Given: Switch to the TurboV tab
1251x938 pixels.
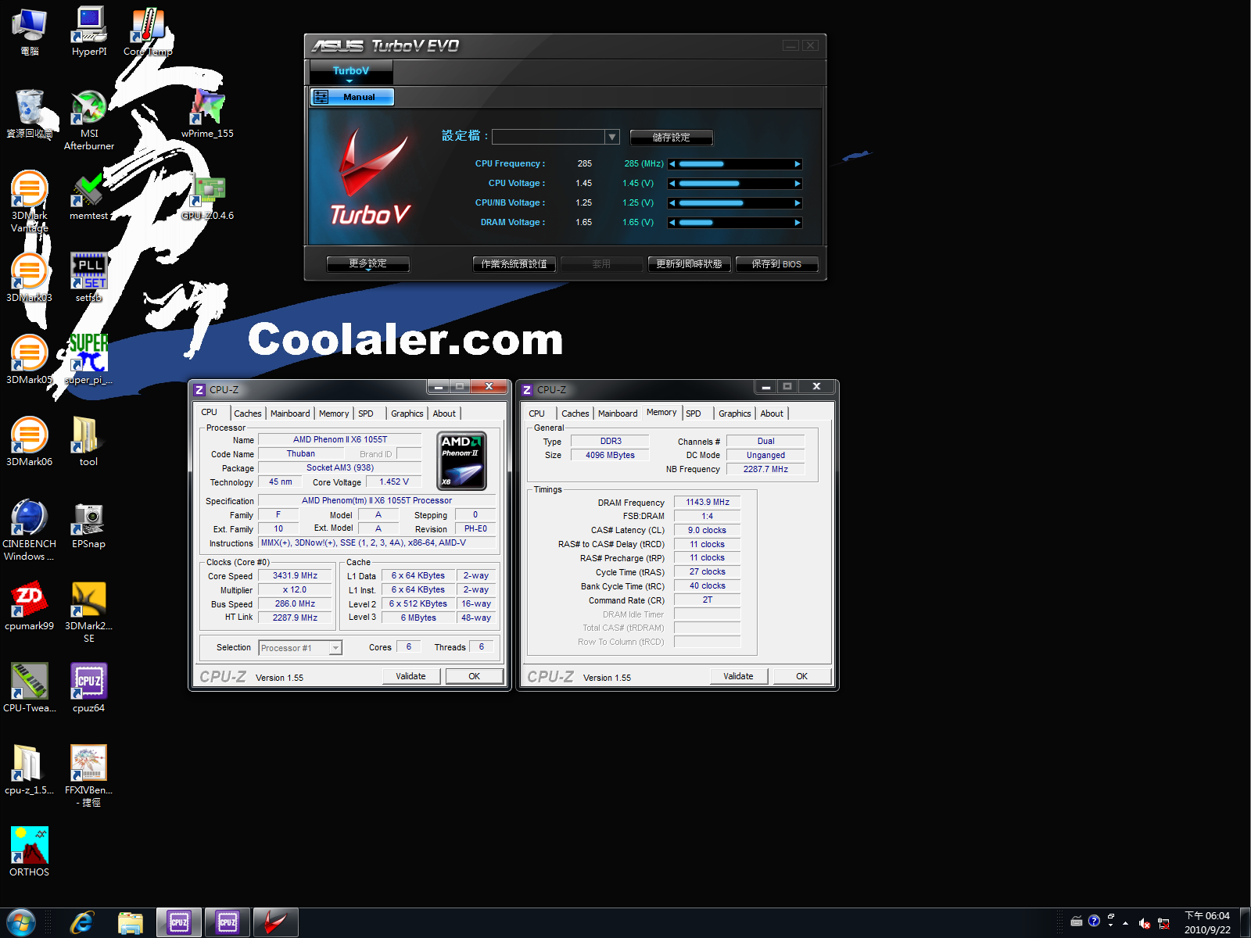Looking at the screenshot, I should (351, 71).
